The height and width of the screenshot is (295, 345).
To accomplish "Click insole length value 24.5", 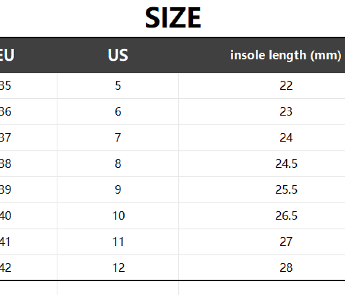I will coord(286,163).
